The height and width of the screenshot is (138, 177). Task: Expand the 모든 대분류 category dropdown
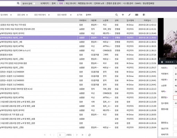64,15
